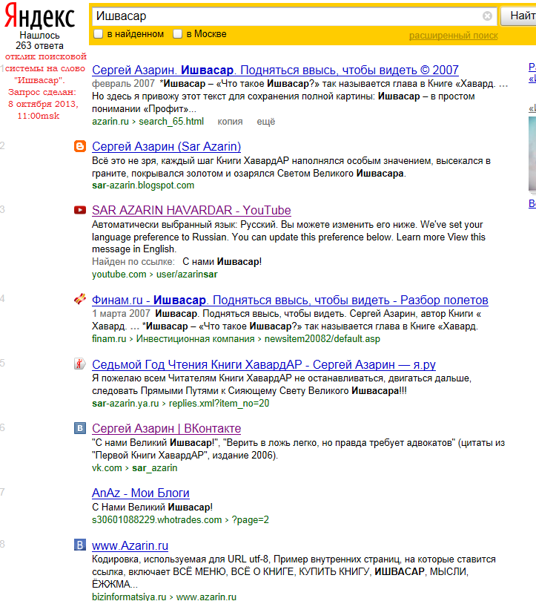The height and width of the screenshot is (601, 536).
Task: Open the search_65.html path link
Action: [x=171, y=122]
